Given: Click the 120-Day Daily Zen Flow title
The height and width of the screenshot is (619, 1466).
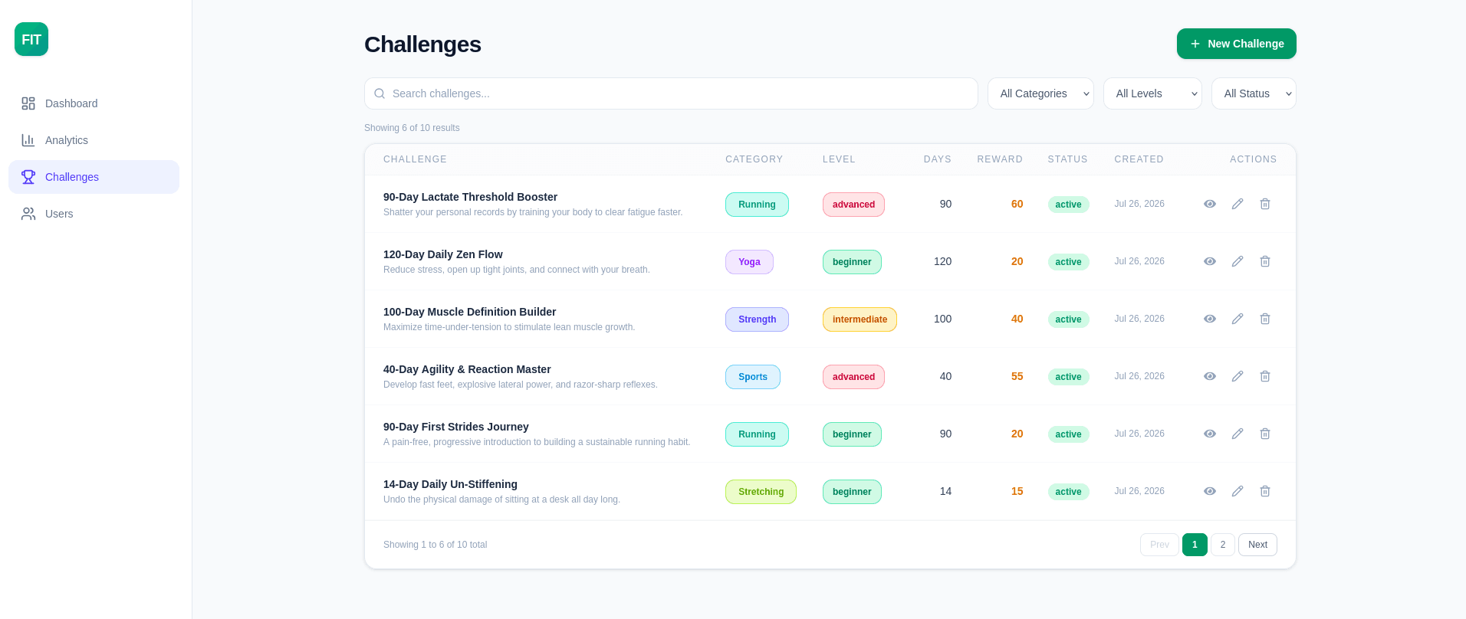Looking at the screenshot, I should [443, 254].
